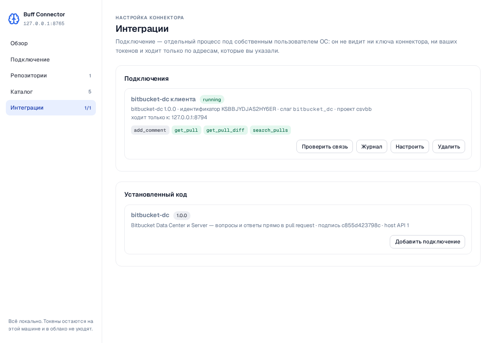Click the add_comment tool tag
The image size is (494, 343).
pyautogui.click(x=150, y=130)
